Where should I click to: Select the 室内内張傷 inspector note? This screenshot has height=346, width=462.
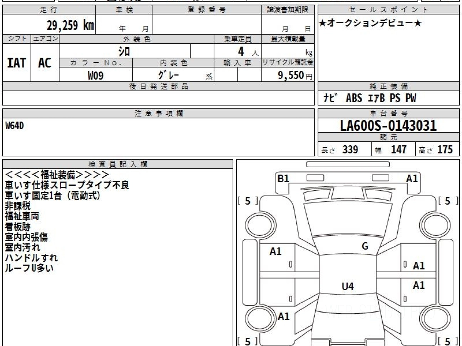pyautogui.click(x=26, y=237)
